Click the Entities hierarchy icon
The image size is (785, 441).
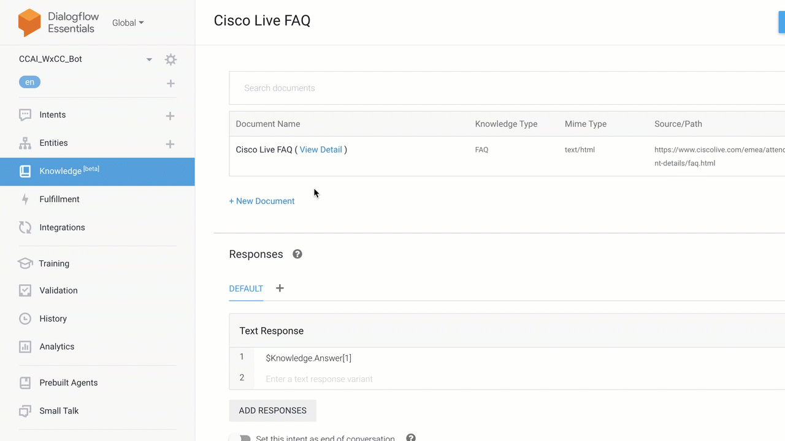pos(25,143)
